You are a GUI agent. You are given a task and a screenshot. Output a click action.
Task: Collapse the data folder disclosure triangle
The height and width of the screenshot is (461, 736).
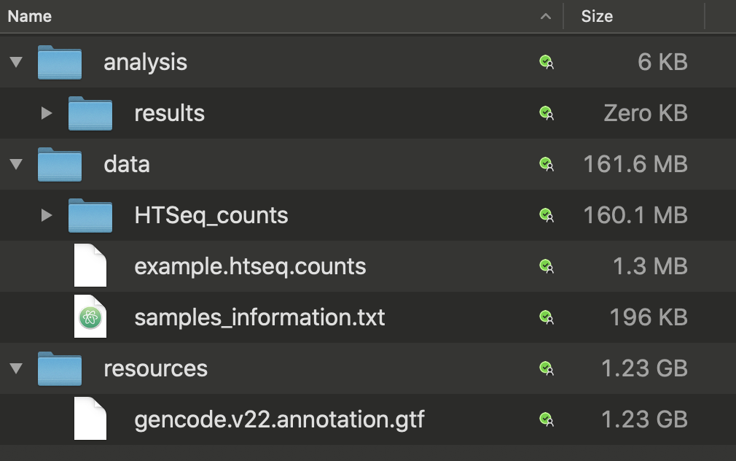click(x=16, y=163)
